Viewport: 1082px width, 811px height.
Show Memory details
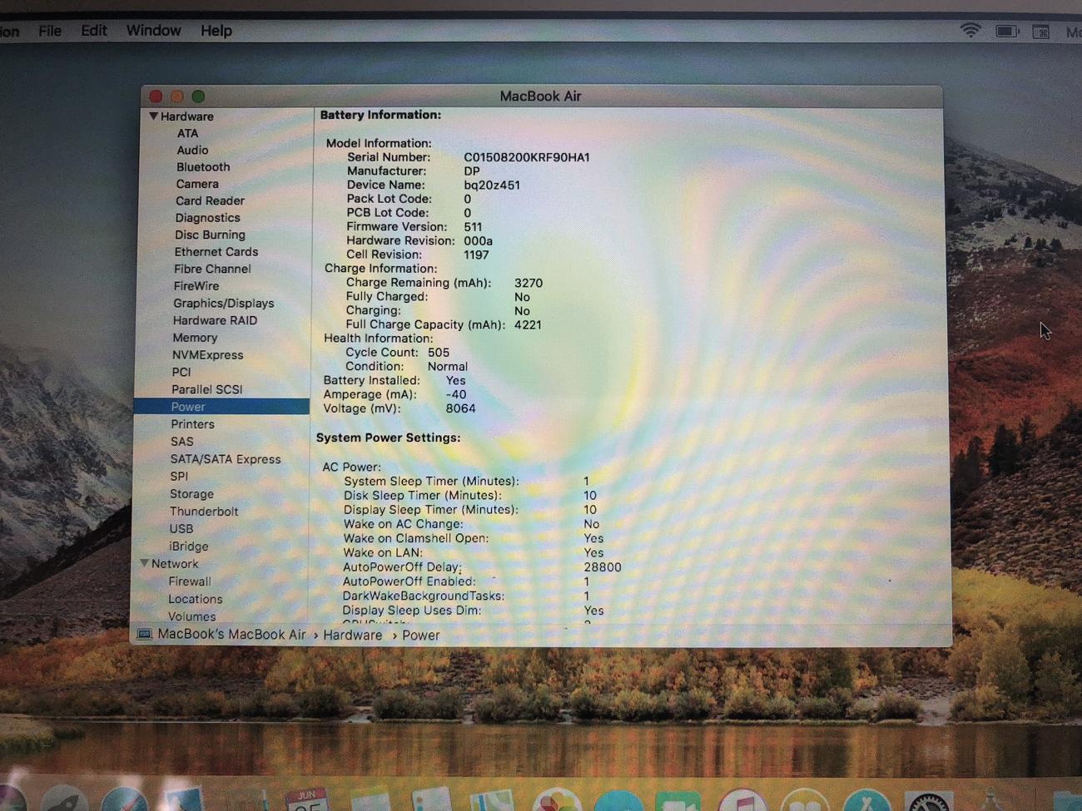[195, 338]
